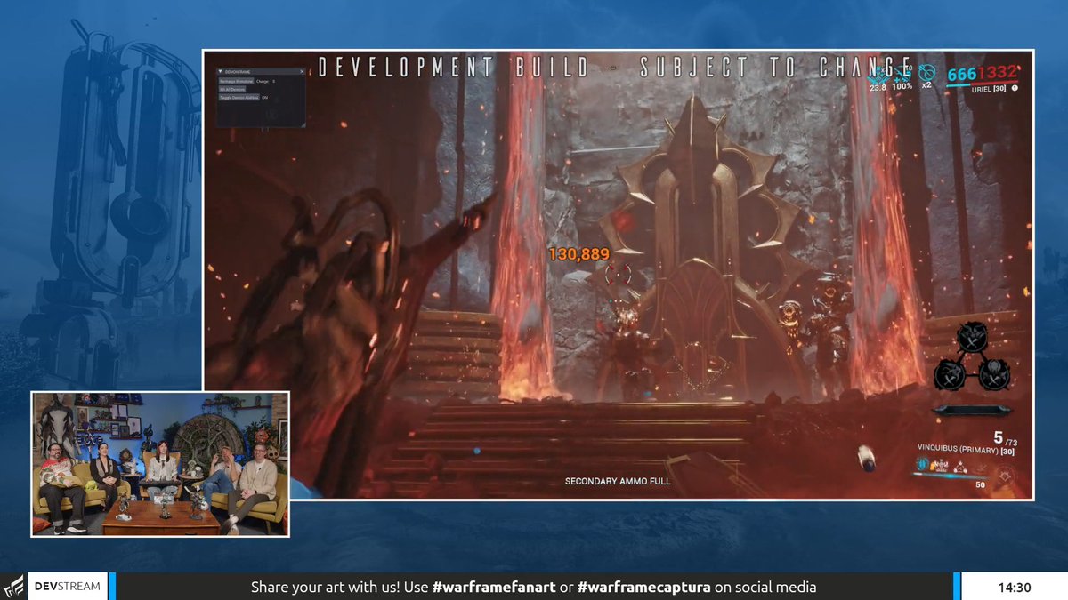
Task: Close the small dev debug panel
Action: point(302,72)
